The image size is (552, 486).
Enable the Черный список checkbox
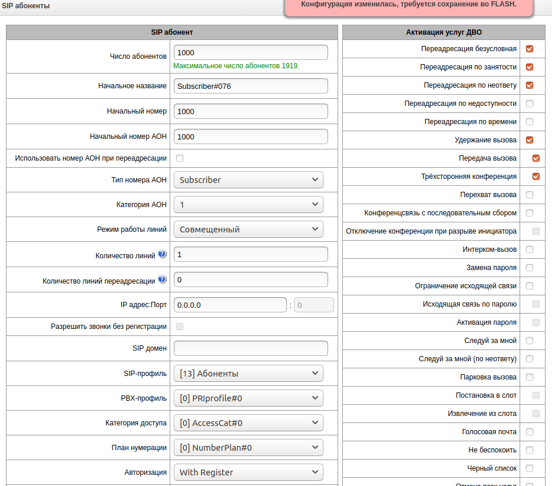click(530, 468)
